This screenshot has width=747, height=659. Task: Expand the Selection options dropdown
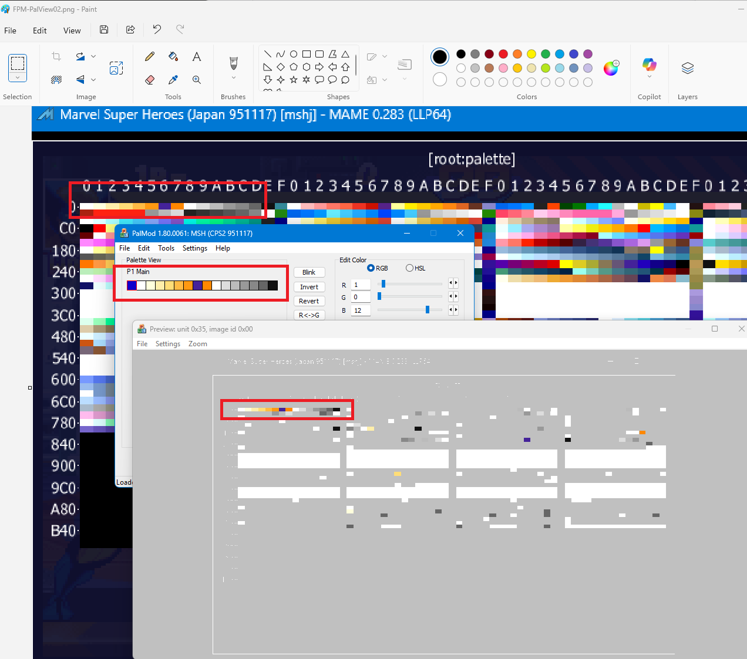18,77
